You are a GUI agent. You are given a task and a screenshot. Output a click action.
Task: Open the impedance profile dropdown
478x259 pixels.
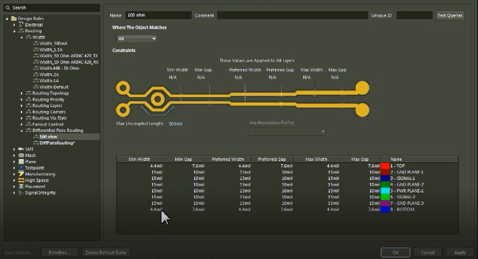tap(287, 132)
